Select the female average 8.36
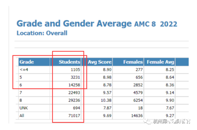The height and width of the screenshot is (130, 197). click(x=170, y=85)
